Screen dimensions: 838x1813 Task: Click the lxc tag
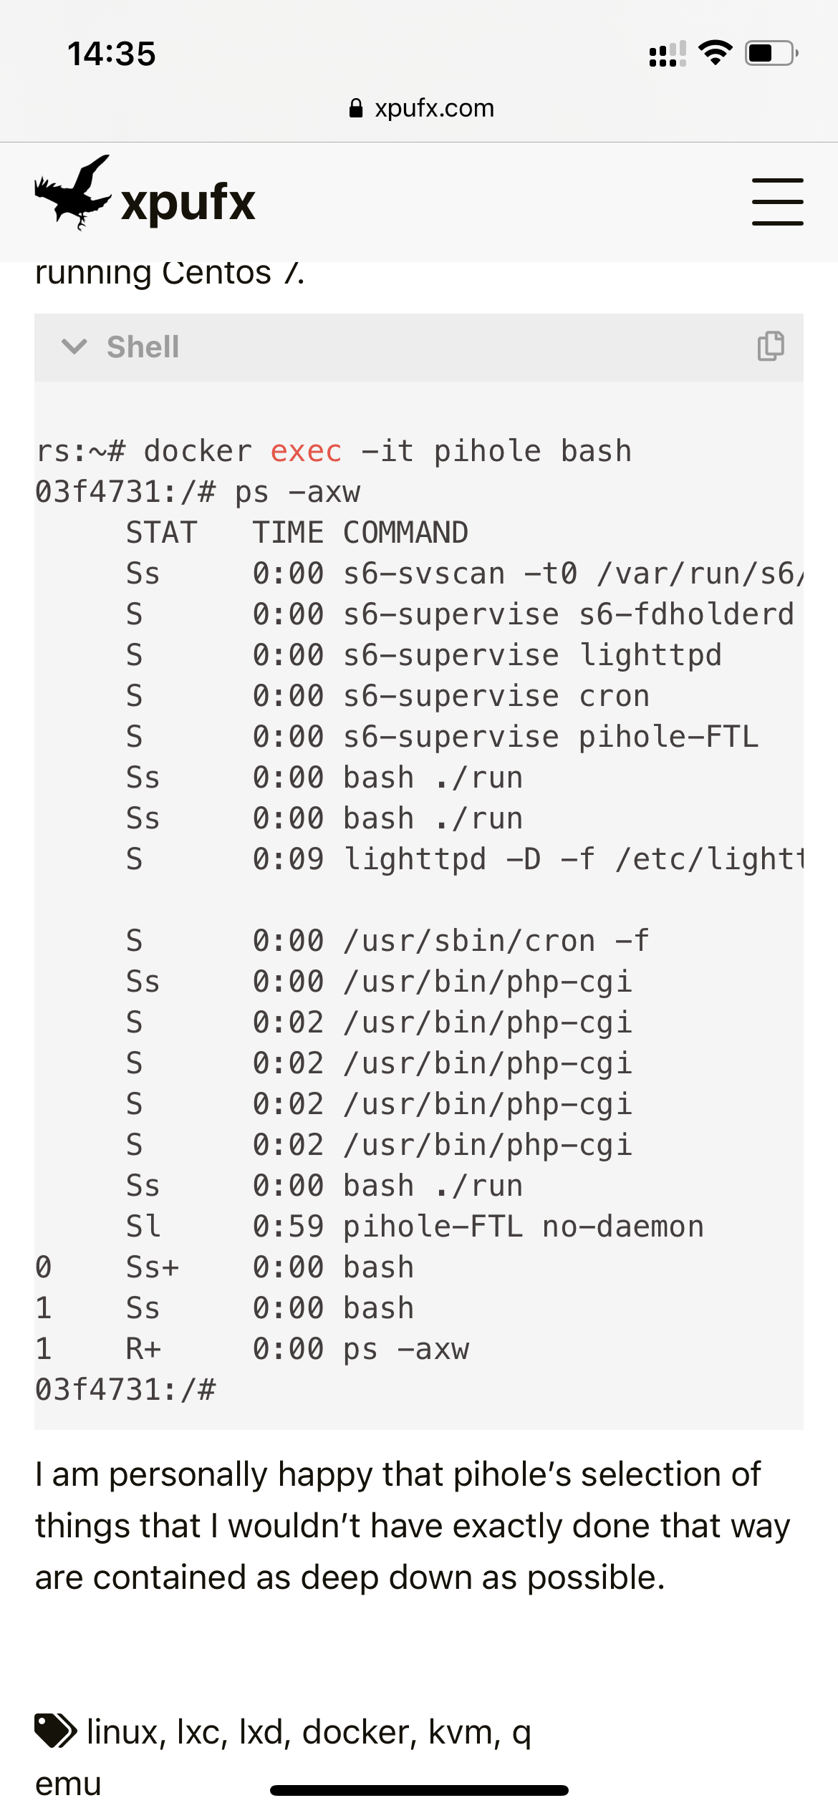coord(198,1731)
